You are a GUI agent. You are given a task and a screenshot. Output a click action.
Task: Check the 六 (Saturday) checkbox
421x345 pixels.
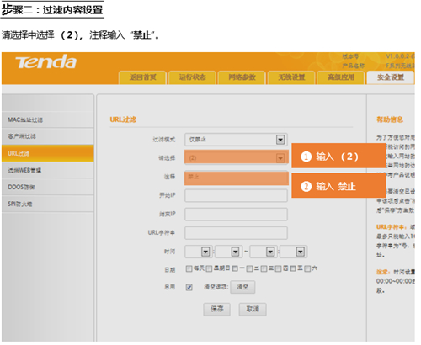coord(307,268)
